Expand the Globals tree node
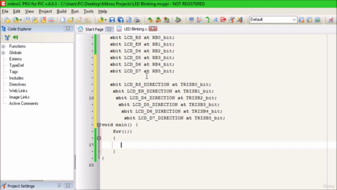337x190 pixels. [3, 53]
